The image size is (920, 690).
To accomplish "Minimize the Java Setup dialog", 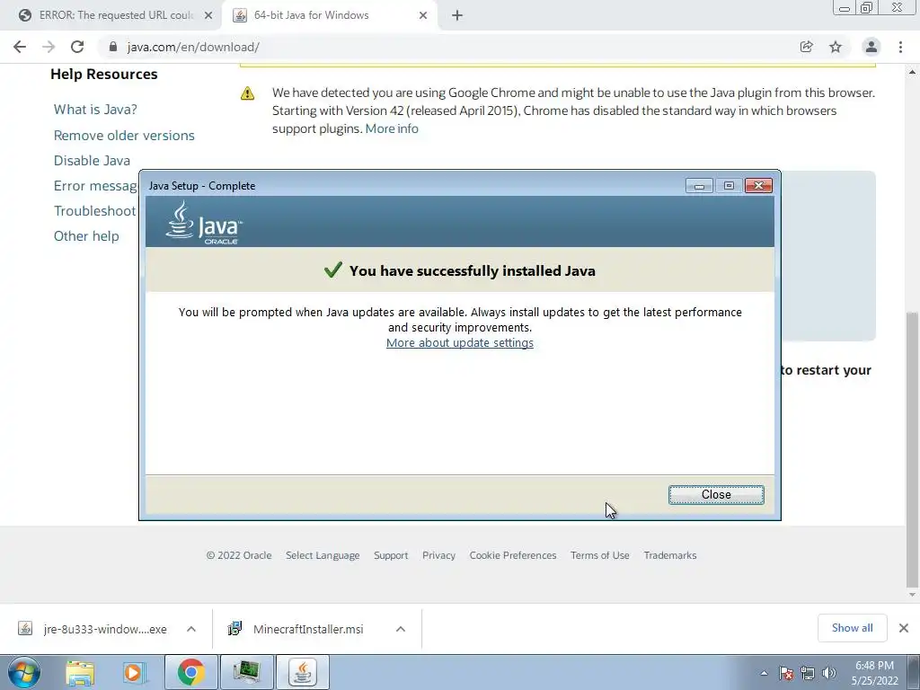I will tap(699, 186).
